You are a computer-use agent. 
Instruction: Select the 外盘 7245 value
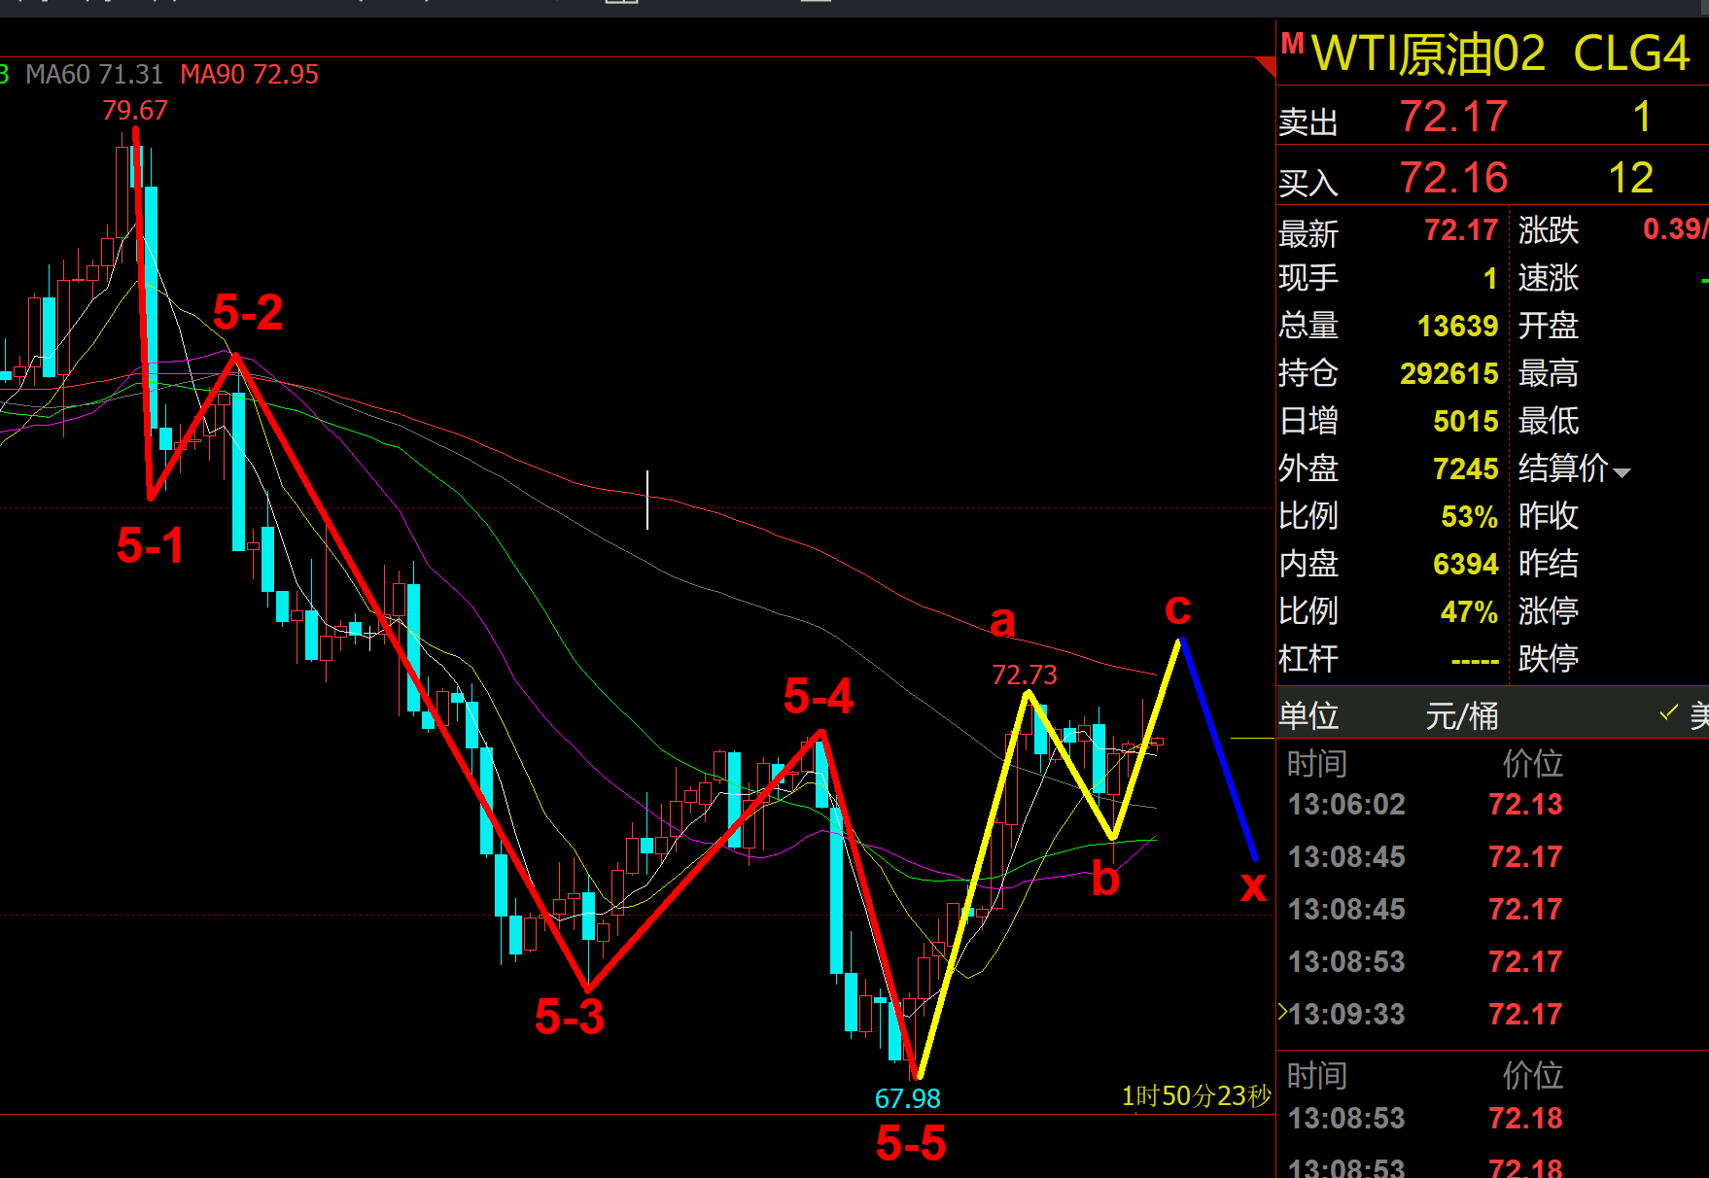tap(1466, 468)
